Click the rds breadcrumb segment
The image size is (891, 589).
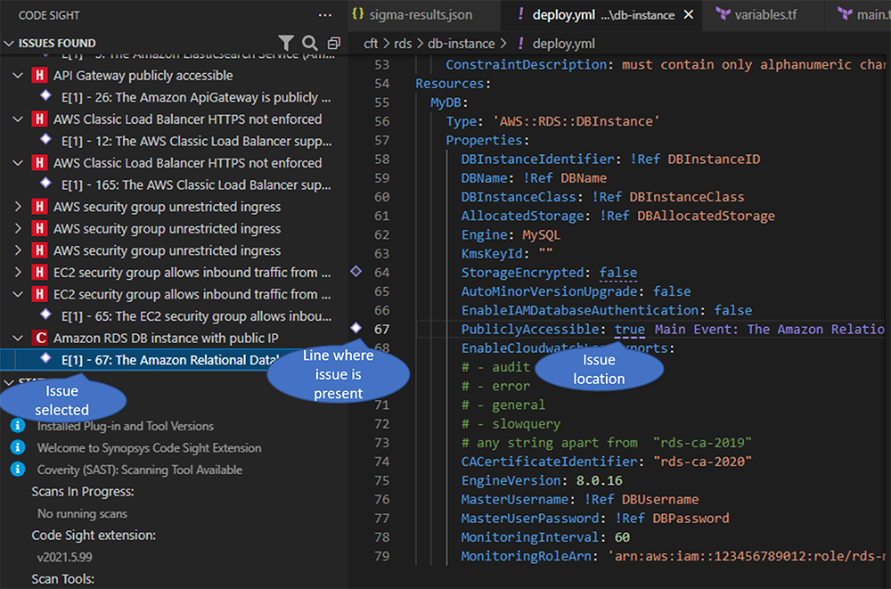tap(403, 43)
